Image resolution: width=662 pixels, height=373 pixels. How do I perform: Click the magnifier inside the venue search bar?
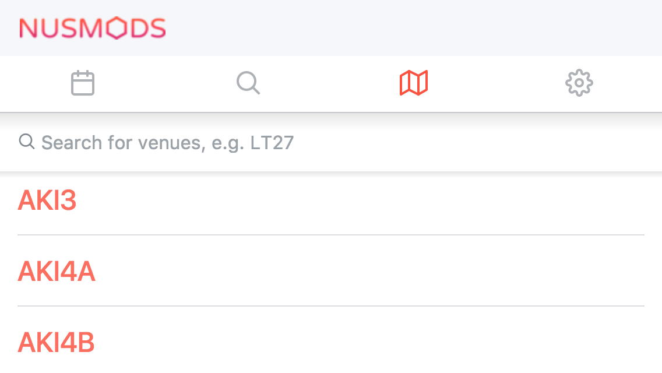click(27, 141)
